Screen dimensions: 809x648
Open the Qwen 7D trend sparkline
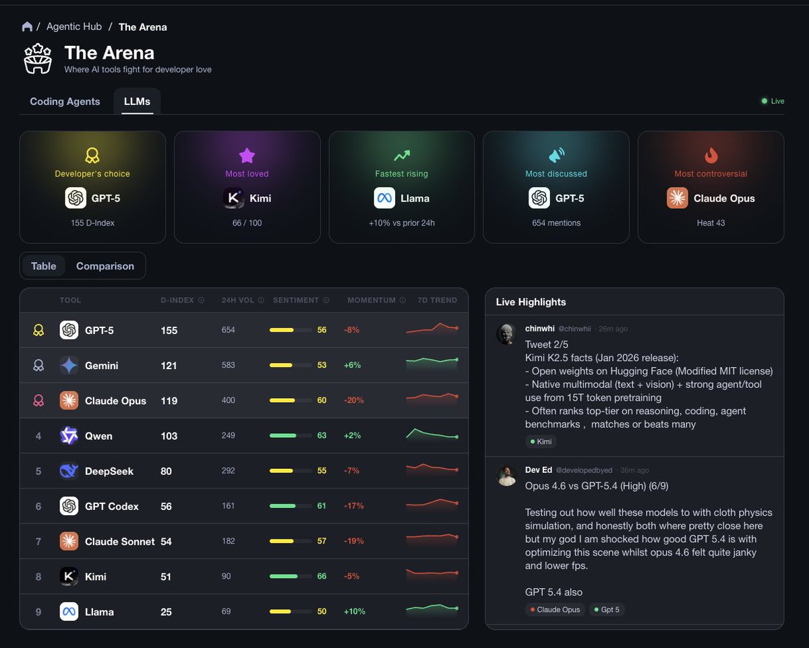[432, 434]
